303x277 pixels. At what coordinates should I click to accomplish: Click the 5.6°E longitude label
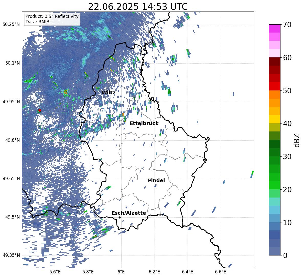pyautogui.click(x=55, y=272)
